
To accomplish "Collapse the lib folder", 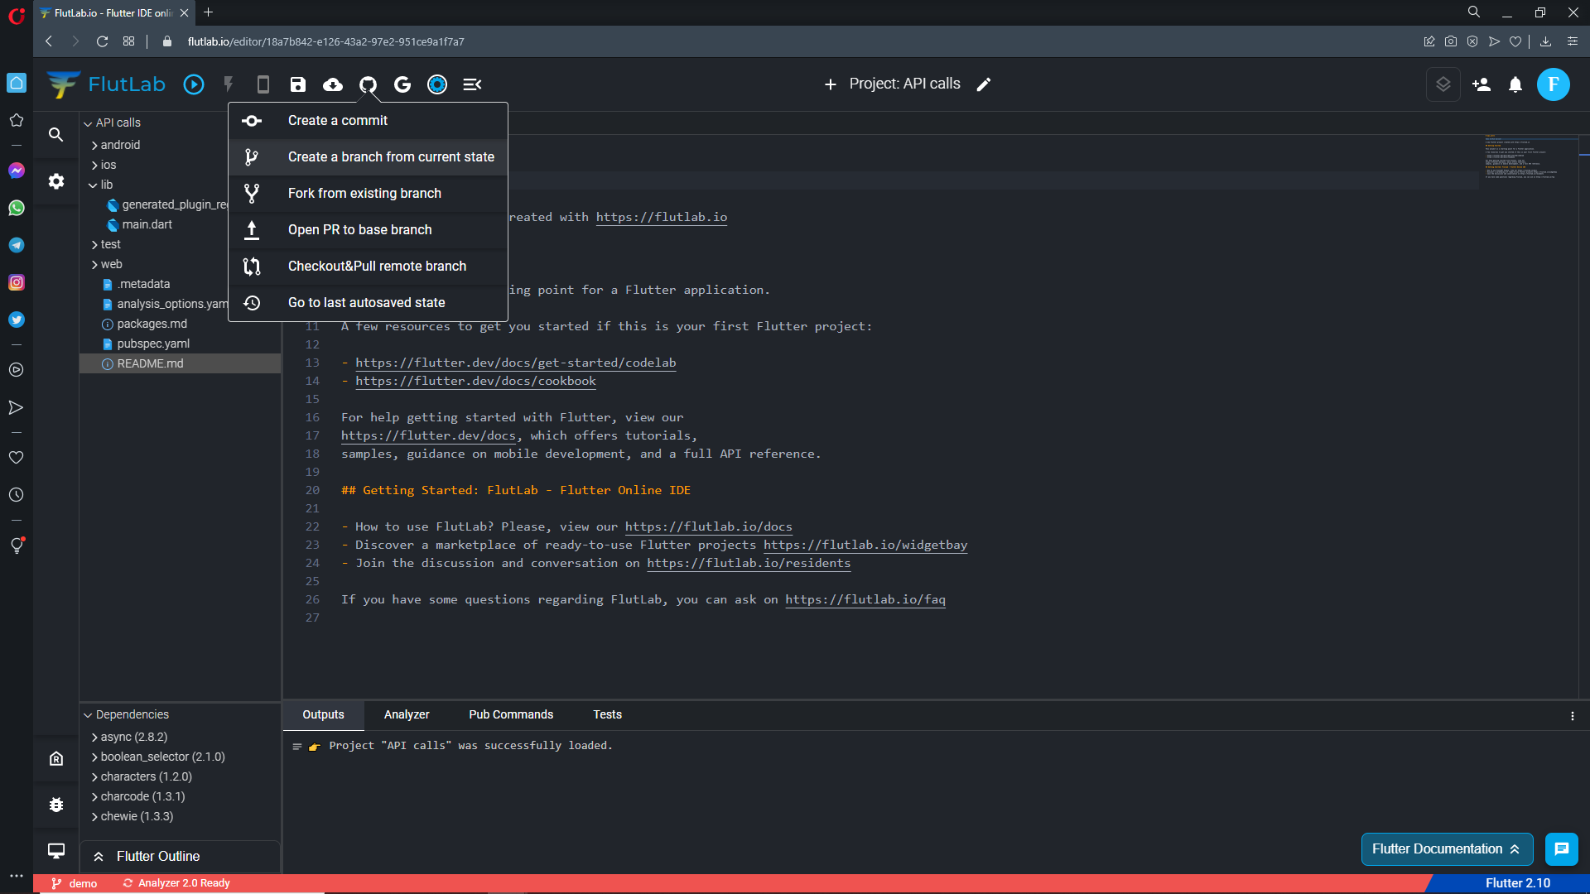I will [93, 185].
